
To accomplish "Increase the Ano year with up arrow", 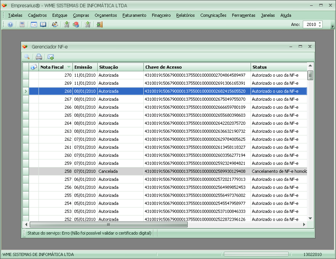I will click(320, 23).
